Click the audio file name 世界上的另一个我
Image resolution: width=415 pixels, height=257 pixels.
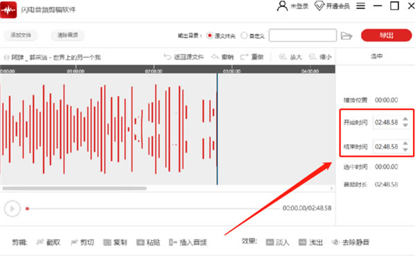coord(77,57)
